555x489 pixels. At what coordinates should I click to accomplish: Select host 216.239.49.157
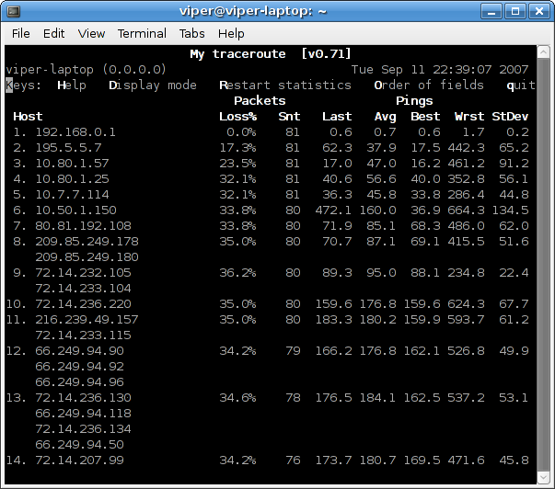pyautogui.click(x=87, y=320)
